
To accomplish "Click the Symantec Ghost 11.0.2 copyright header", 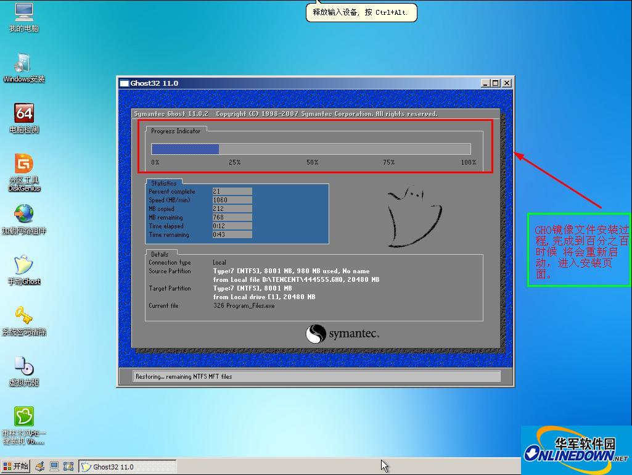I will click(x=285, y=114).
